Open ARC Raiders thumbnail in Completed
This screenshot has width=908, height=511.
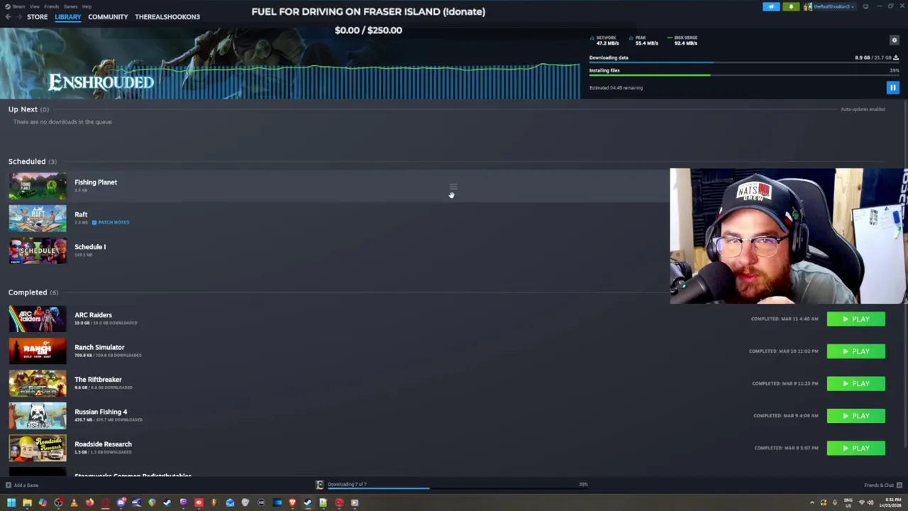pyautogui.click(x=37, y=319)
